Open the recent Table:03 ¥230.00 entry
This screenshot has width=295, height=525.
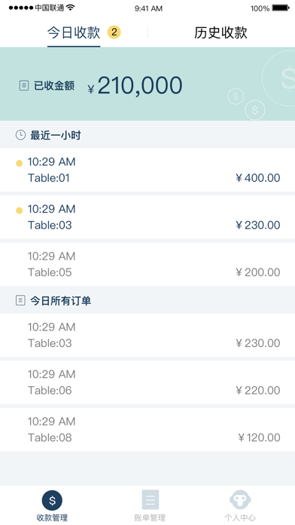(x=147, y=217)
